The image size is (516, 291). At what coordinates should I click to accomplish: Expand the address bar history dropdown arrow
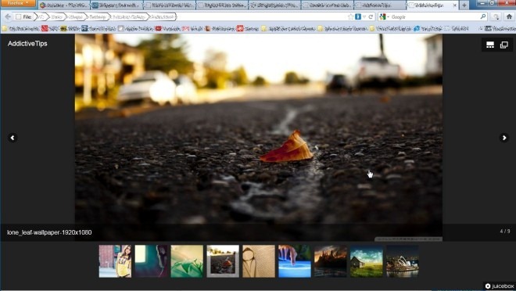click(x=364, y=16)
